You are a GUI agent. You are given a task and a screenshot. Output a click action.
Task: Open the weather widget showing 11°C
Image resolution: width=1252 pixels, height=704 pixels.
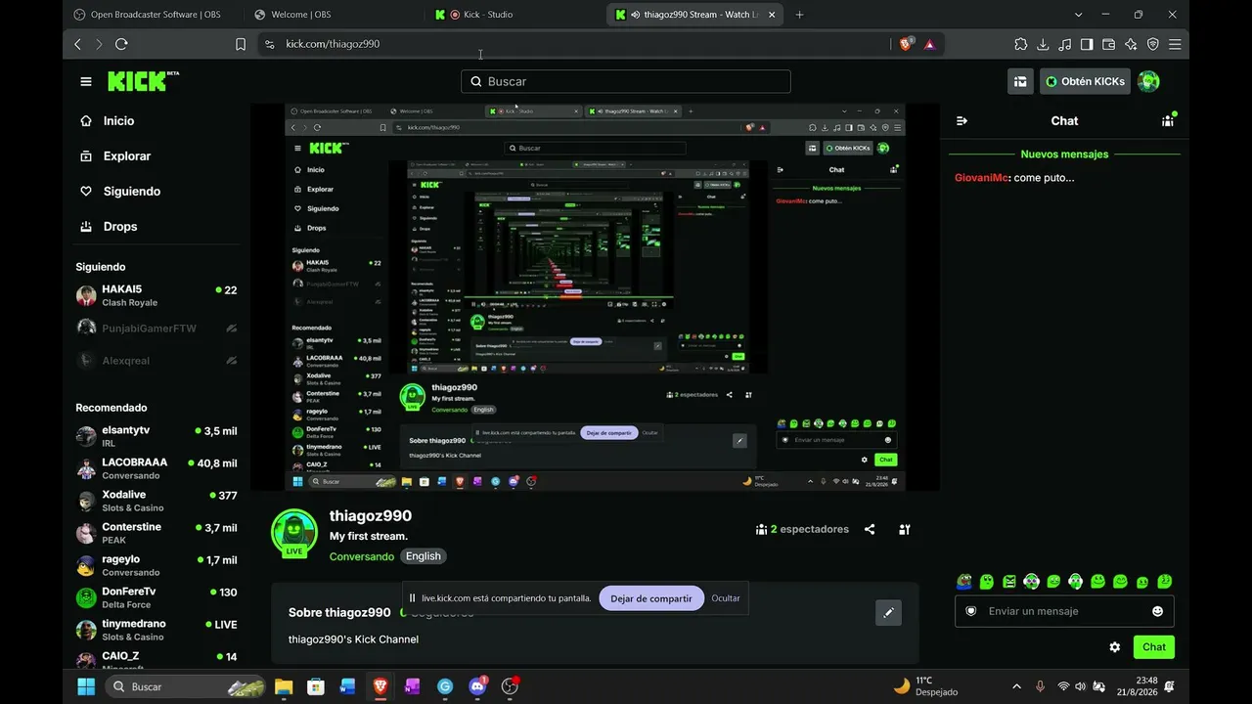pos(926,686)
